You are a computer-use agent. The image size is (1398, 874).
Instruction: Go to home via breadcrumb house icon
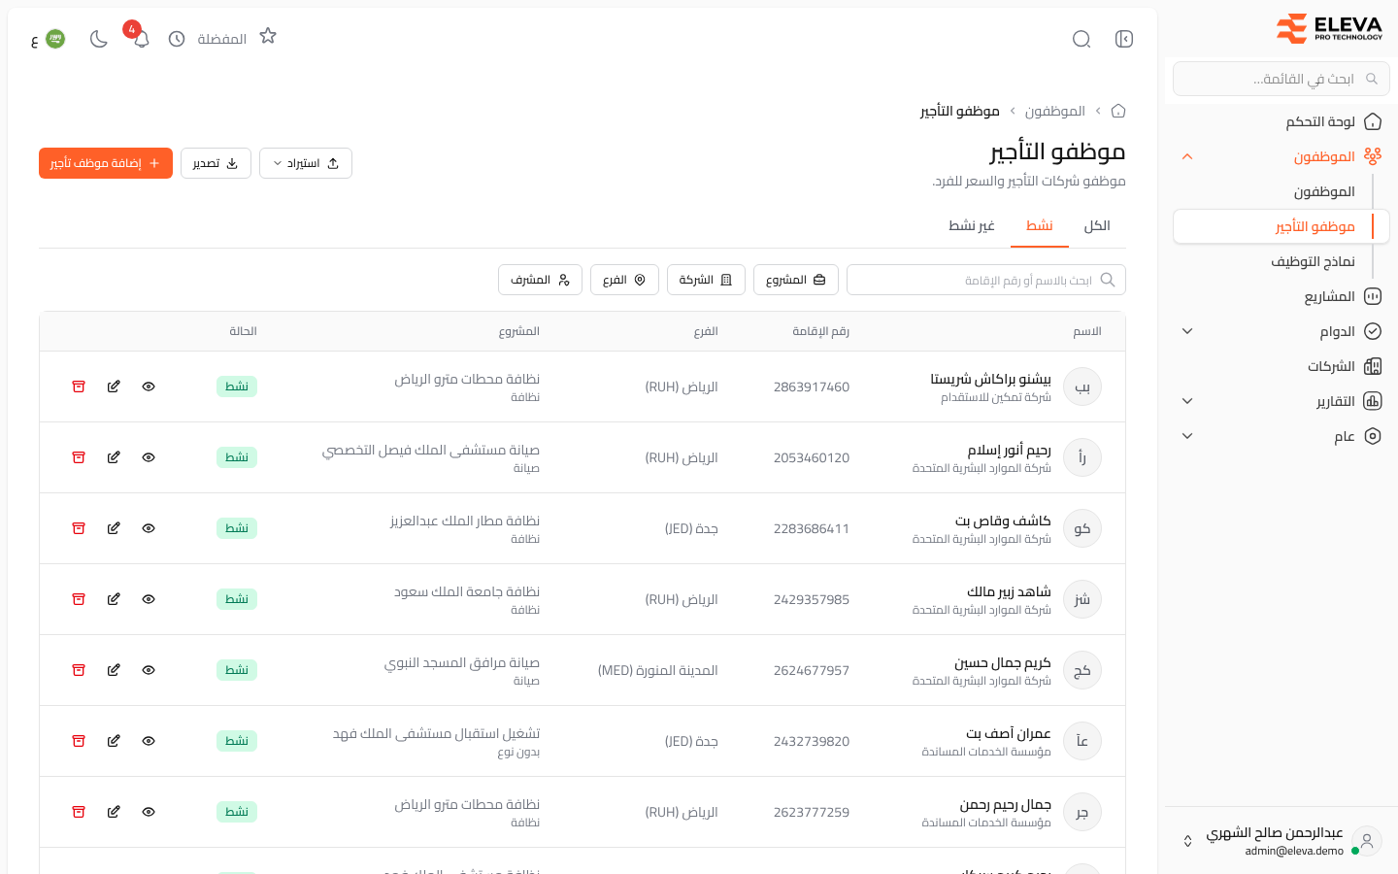pos(1118,111)
